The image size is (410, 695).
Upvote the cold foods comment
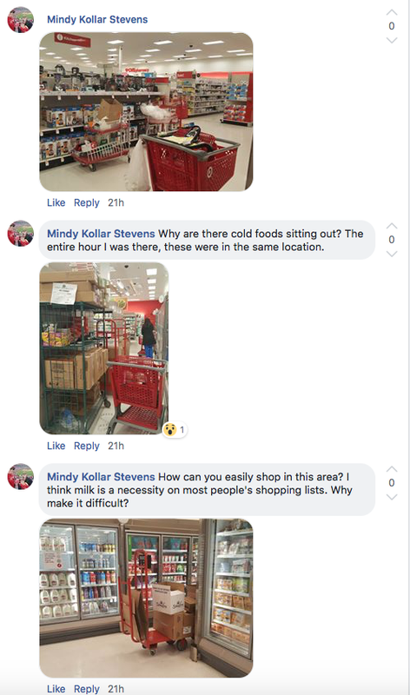point(392,226)
